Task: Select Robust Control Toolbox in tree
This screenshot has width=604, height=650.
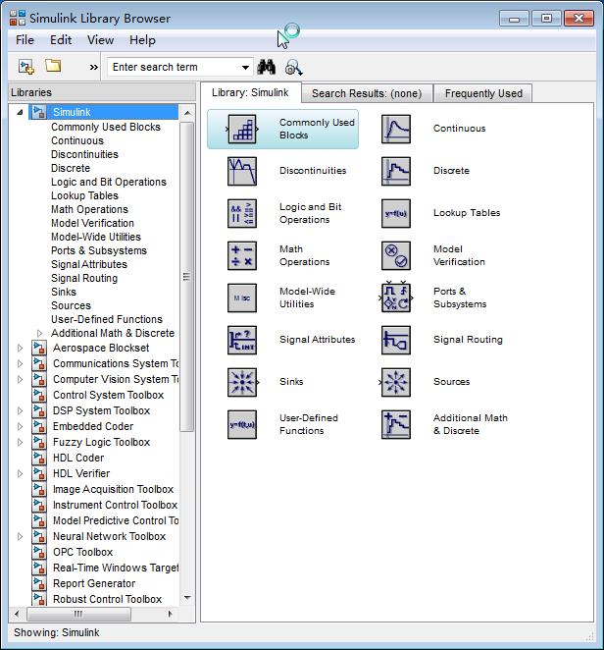Action: pyautogui.click(x=107, y=599)
